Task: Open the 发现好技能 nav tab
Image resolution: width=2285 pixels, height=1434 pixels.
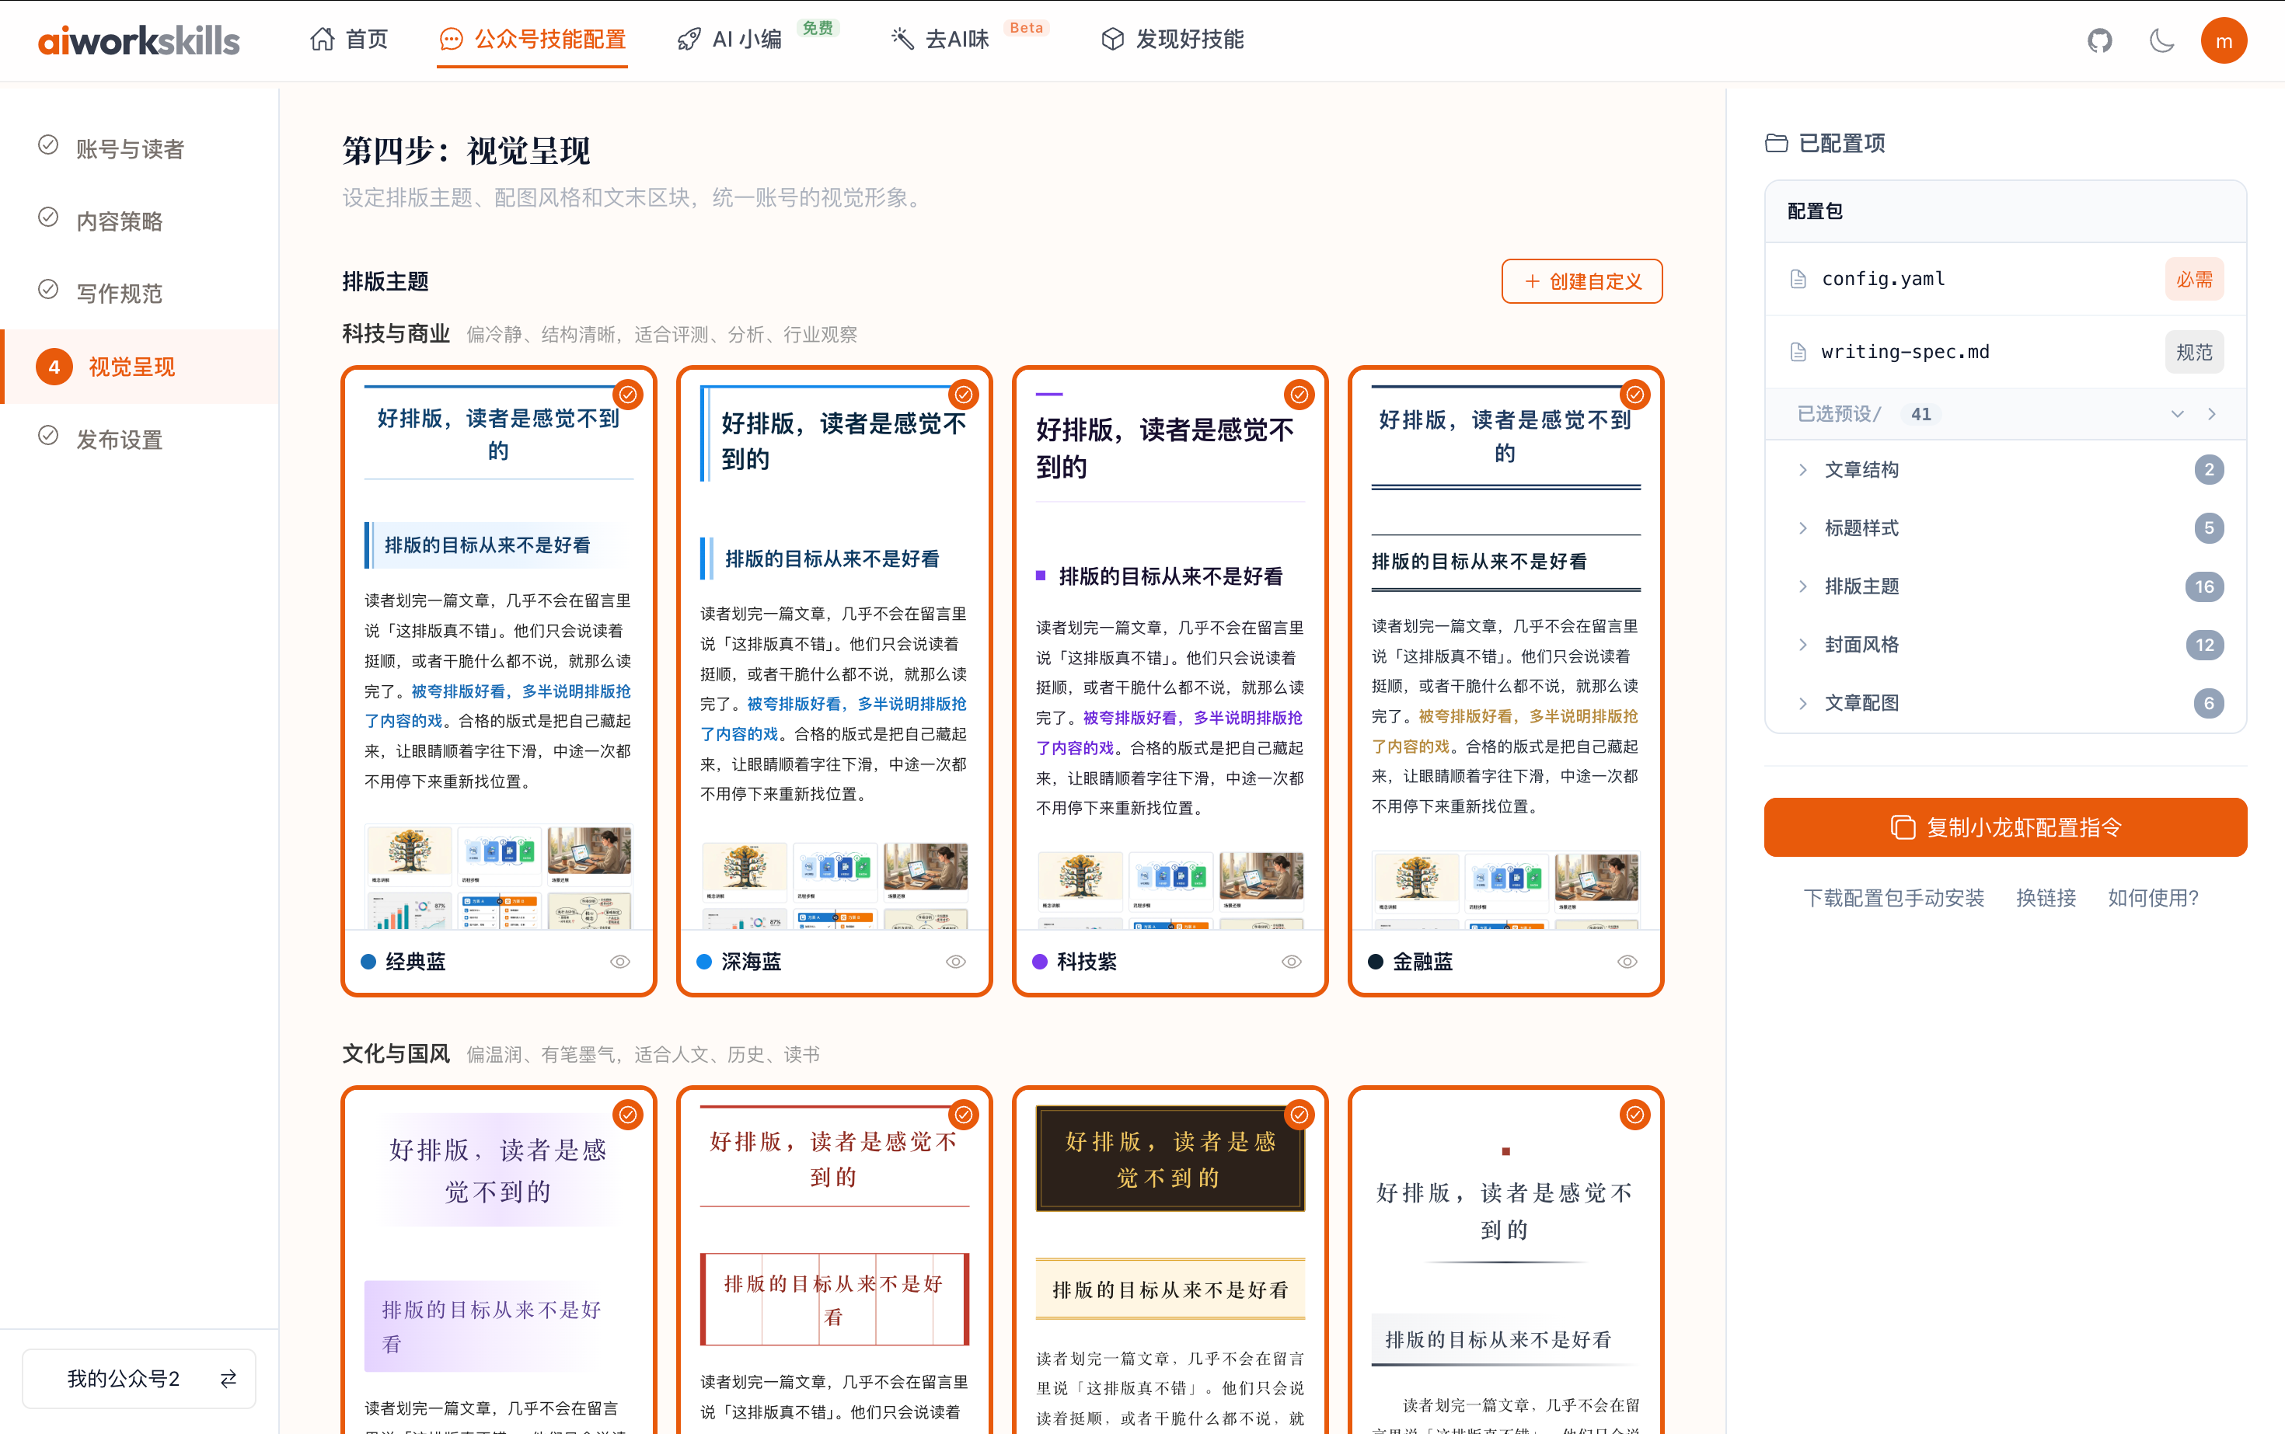Action: tap(1172, 39)
